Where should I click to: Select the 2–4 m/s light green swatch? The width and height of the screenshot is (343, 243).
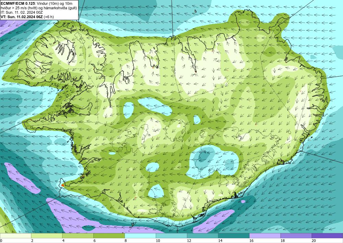pyautogui.click(x=47, y=235)
